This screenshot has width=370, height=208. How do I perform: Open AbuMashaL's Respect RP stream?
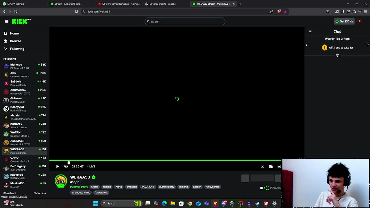[x=25, y=92]
